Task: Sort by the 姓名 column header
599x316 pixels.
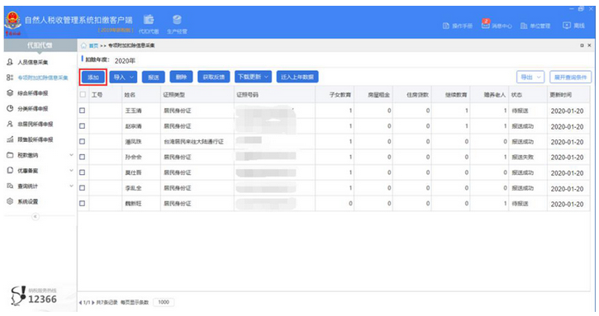Action: coord(130,95)
